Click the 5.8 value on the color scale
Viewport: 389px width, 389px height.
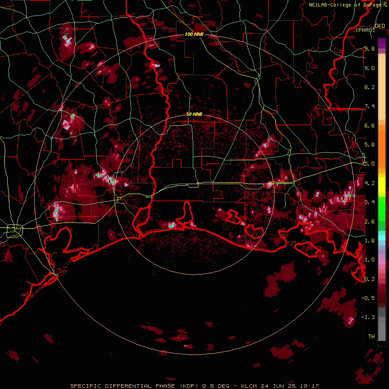pyautogui.click(x=370, y=145)
